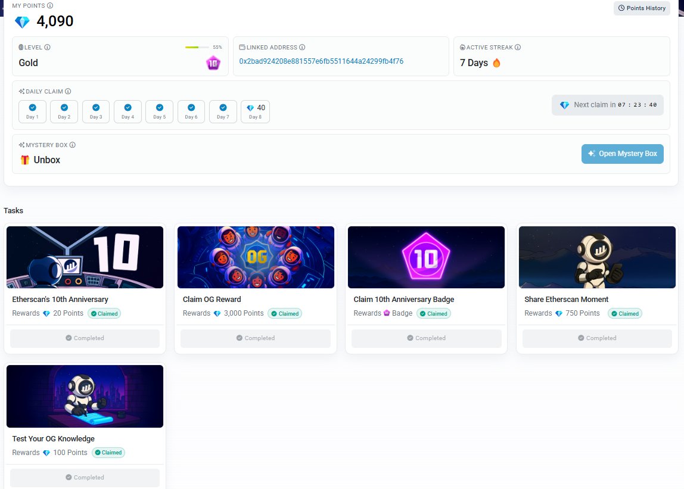Screen dimensions: 684x489
Task: Click diamond icon beside 20 Points
Action: tap(46, 313)
